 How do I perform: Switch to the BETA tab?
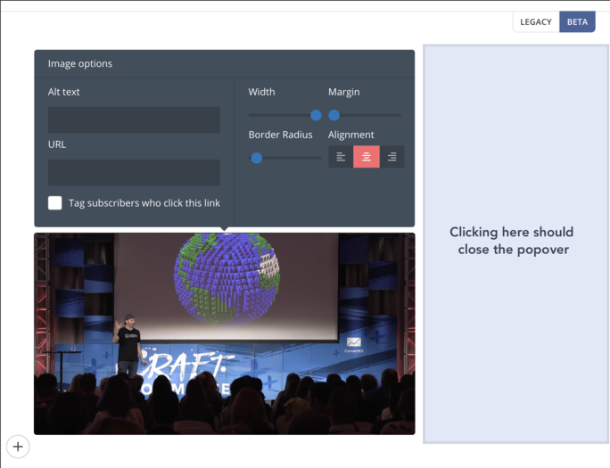tap(577, 22)
